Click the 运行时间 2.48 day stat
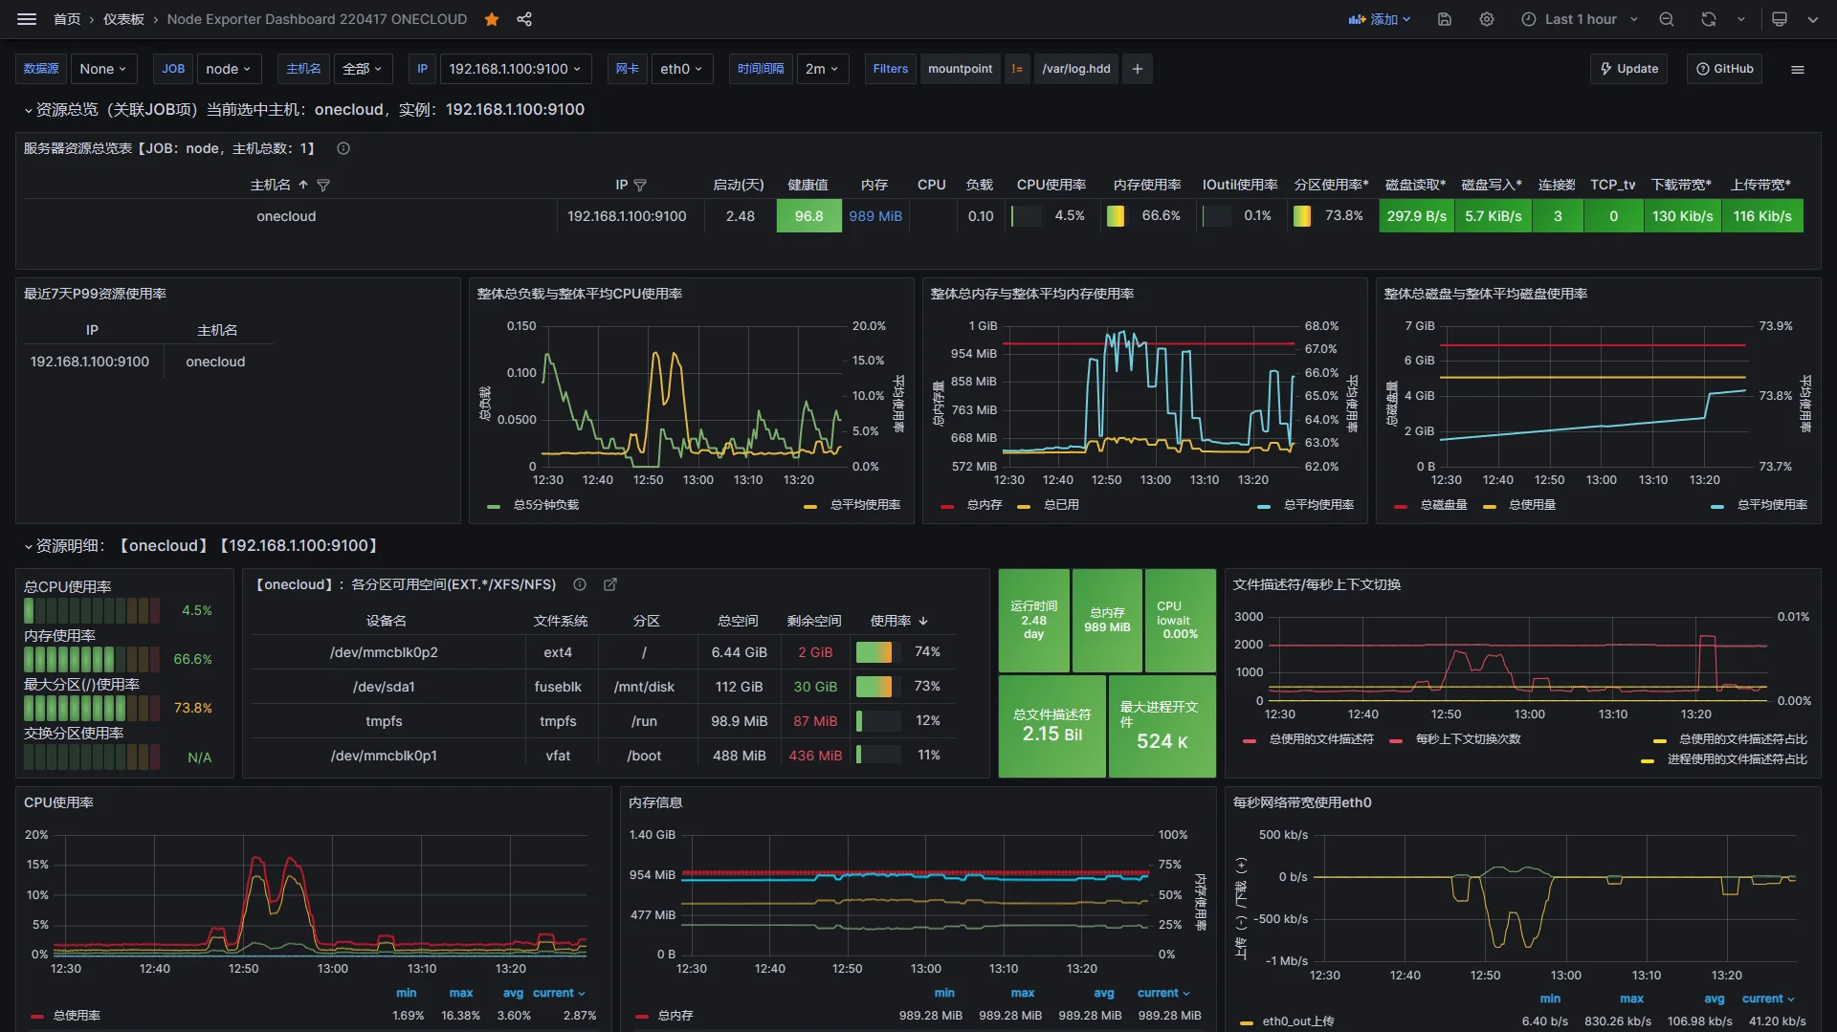This screenshot has height=1032, width=1837. [x=1034, y=621]
